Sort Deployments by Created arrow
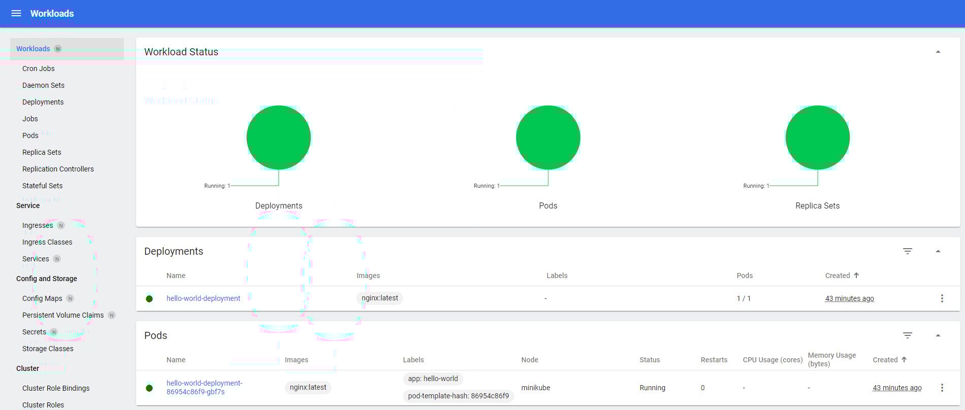Image resolution: width=965 pixels, height=410 pixels. pyautogui.click(x=856, y=275)
